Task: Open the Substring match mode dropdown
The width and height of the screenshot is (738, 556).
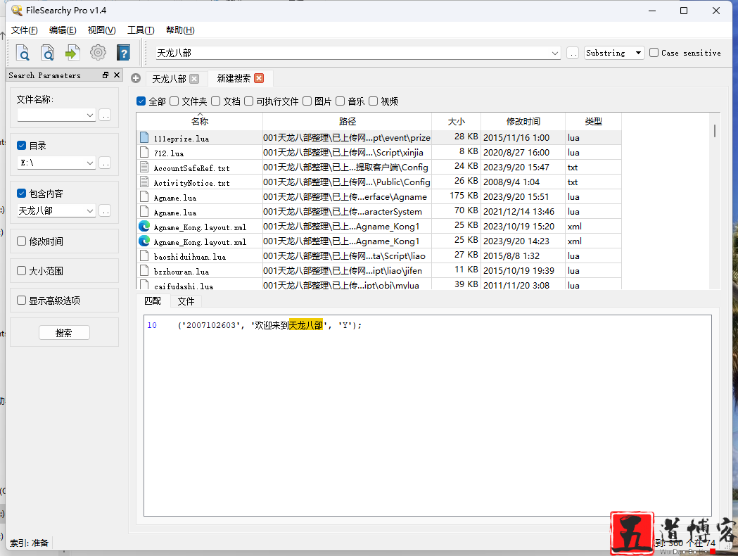Action: 614,53
